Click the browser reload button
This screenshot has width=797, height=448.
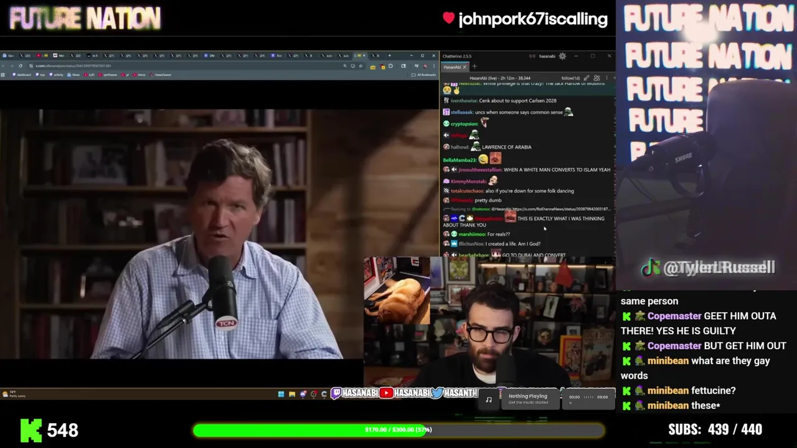[x=21, y=66]
